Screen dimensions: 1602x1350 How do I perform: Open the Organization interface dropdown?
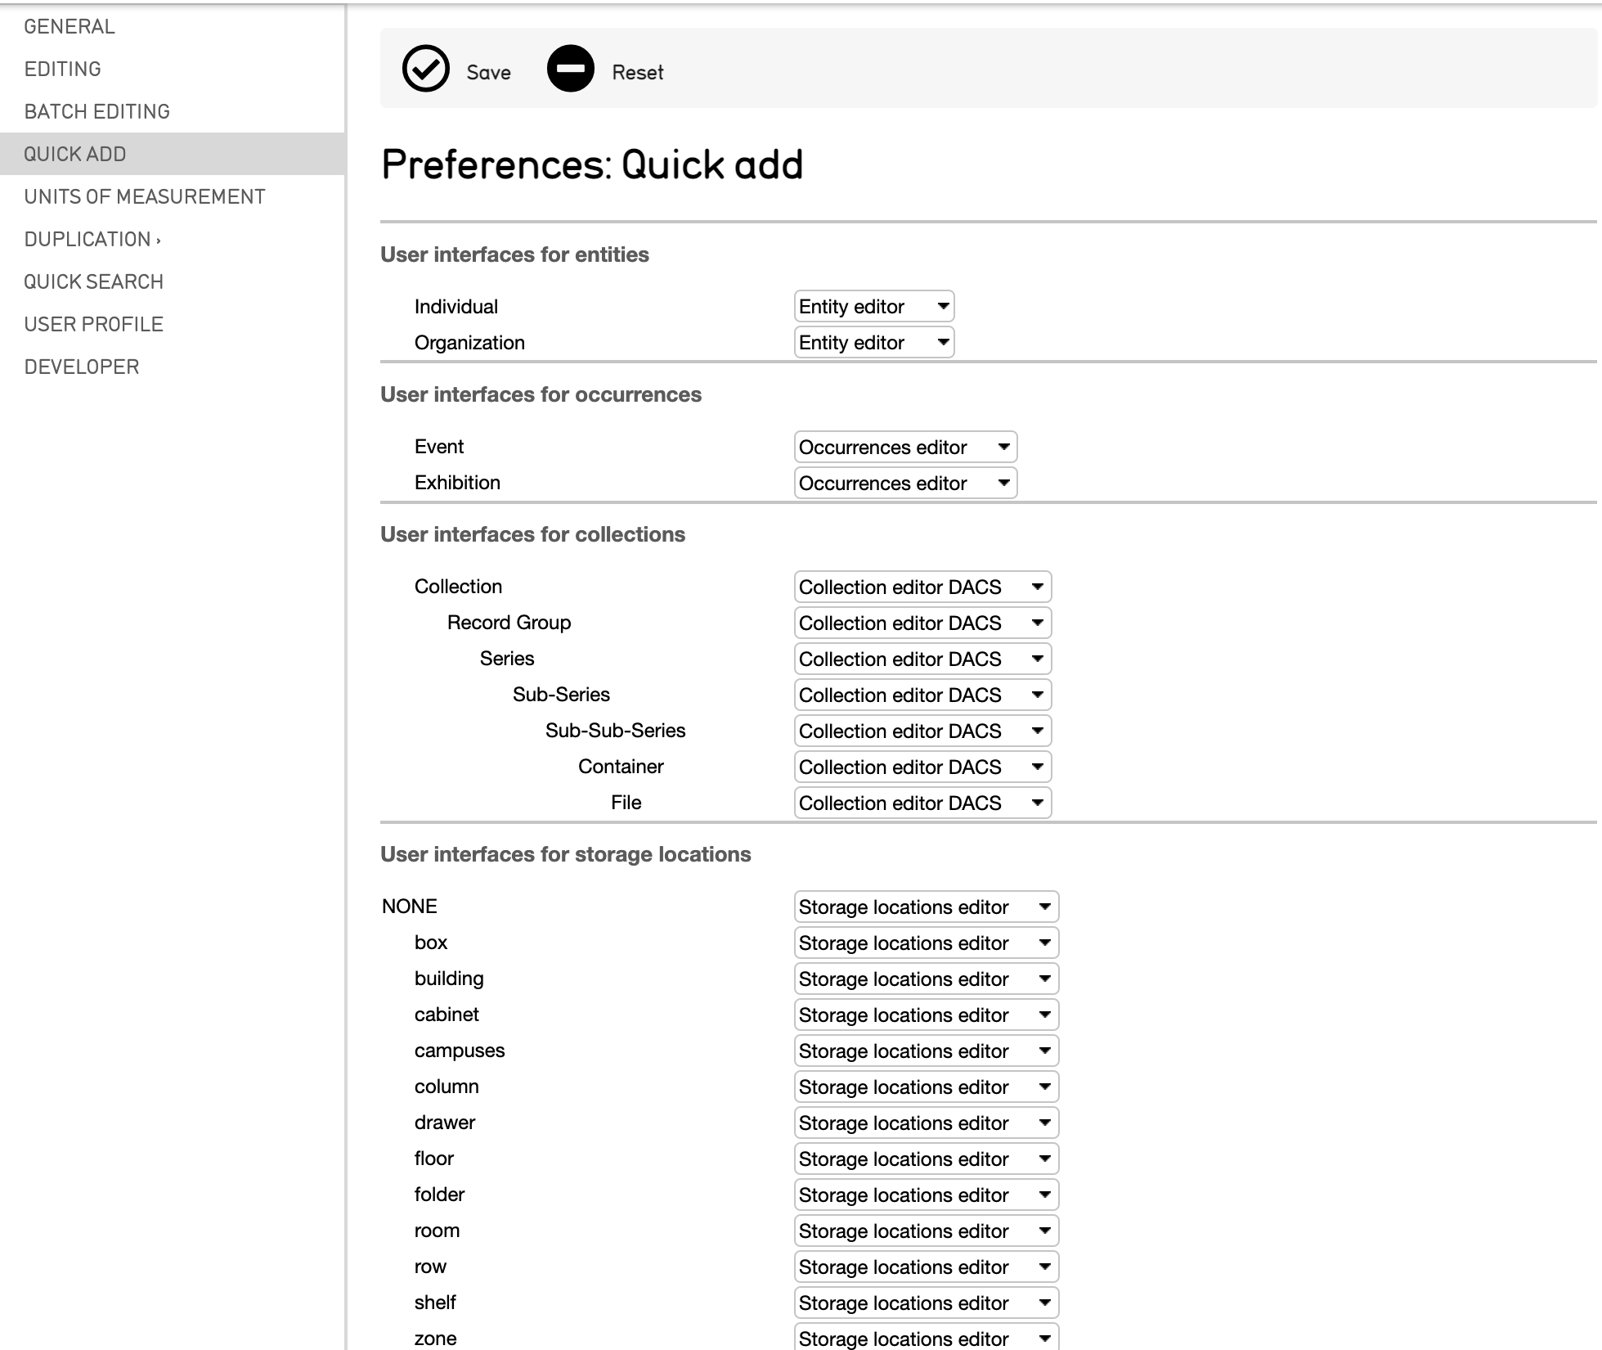(873, 343)
